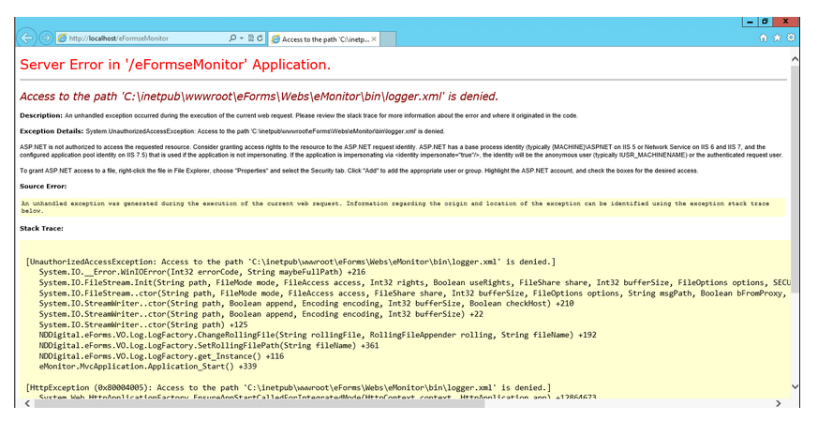Screen dimensions: 818x421
Task: Refresh the page with the reload icon
Action: pyautogui.click(x=260, y=38)
